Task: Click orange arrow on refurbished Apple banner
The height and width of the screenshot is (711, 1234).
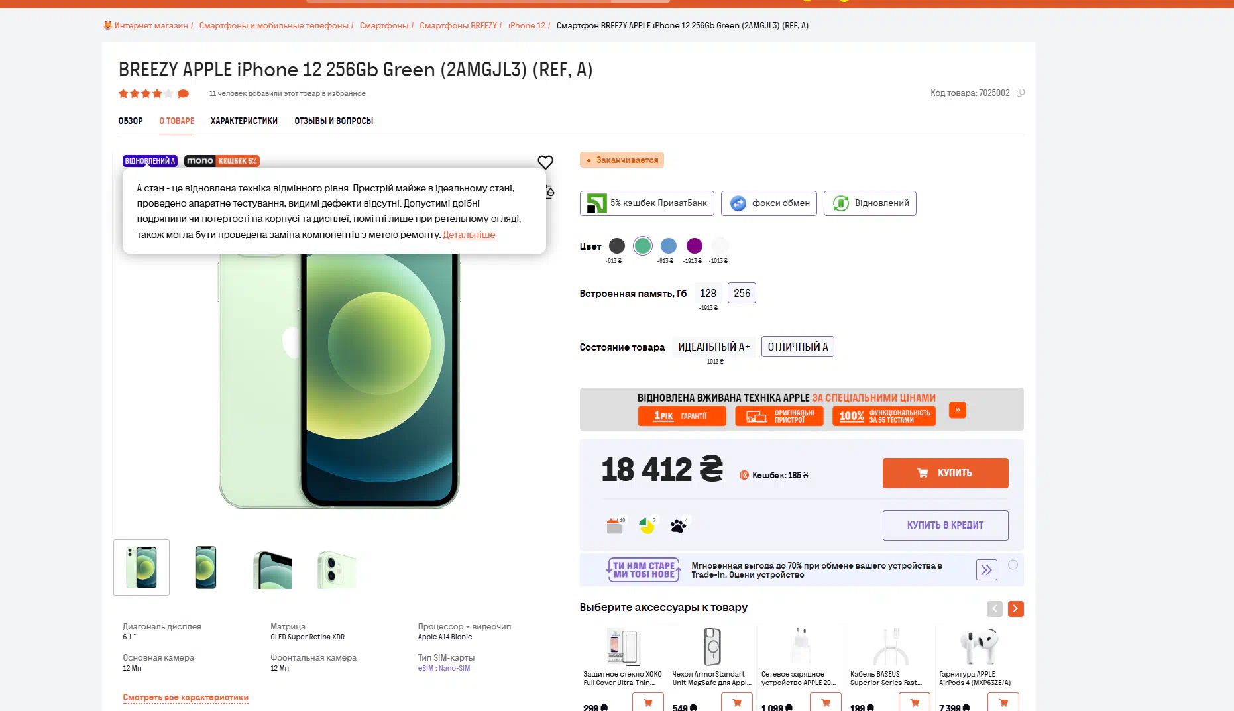Action: [957, 410]
